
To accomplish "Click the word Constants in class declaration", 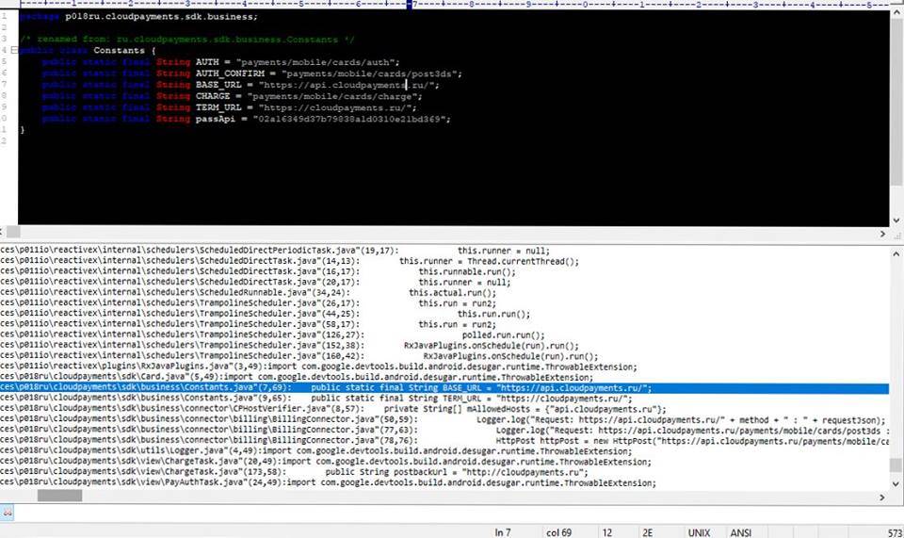I will [x=119, y=50].
